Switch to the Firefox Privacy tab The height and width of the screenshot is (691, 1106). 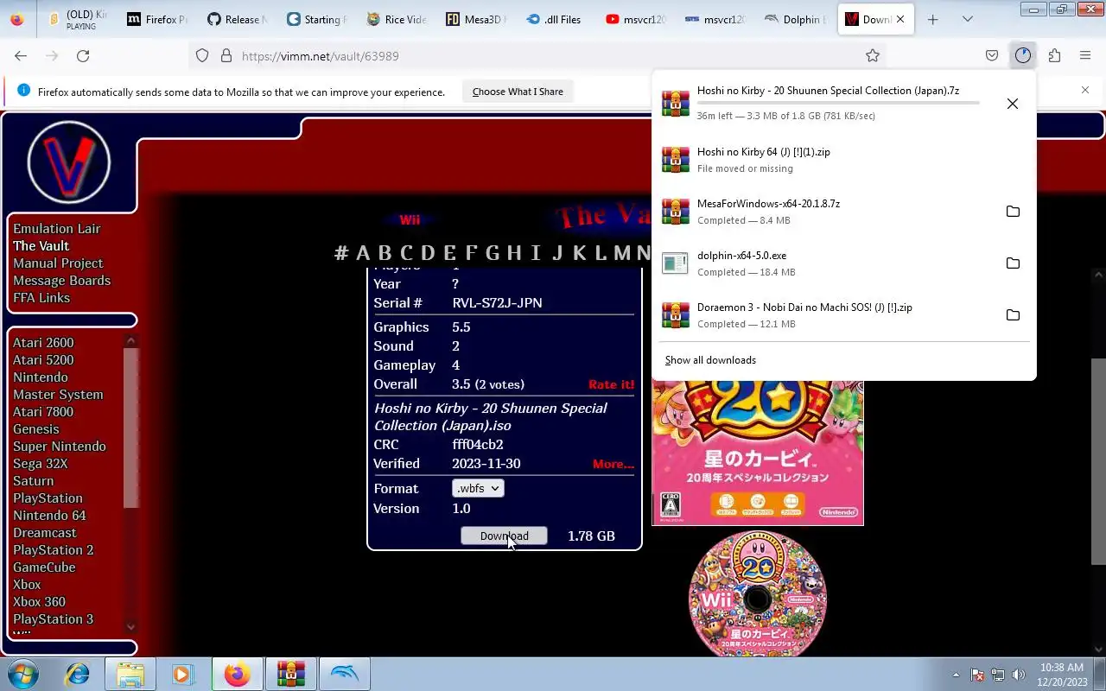[158, 19]
